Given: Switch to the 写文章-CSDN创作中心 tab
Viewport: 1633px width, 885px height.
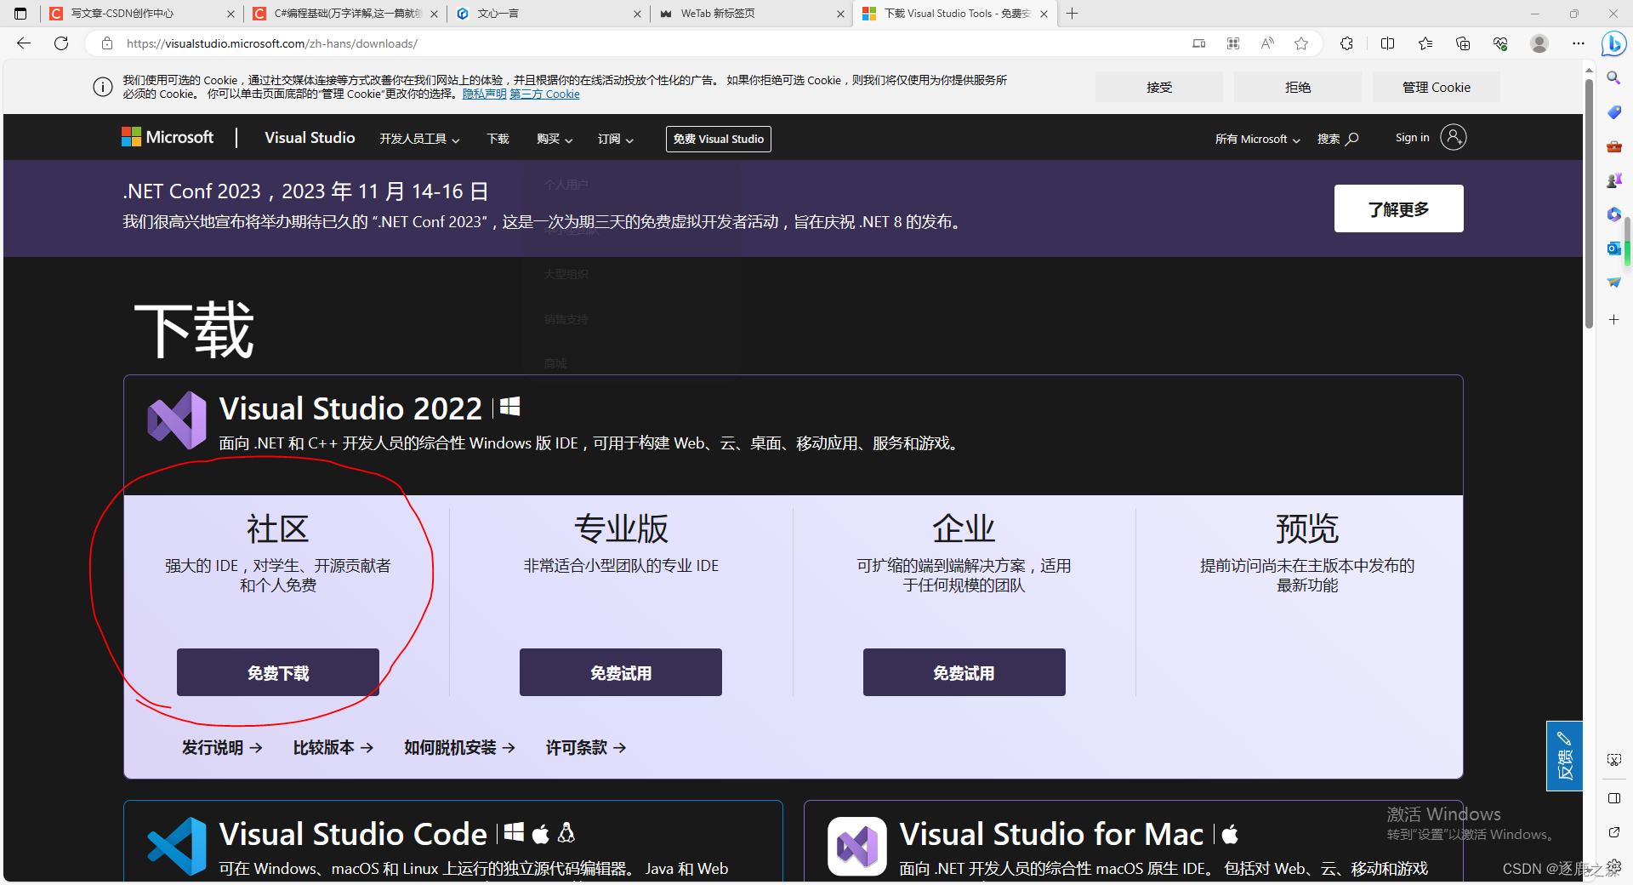Looking at the screenshot, I should pyautogui.click(x=140, y=14).
